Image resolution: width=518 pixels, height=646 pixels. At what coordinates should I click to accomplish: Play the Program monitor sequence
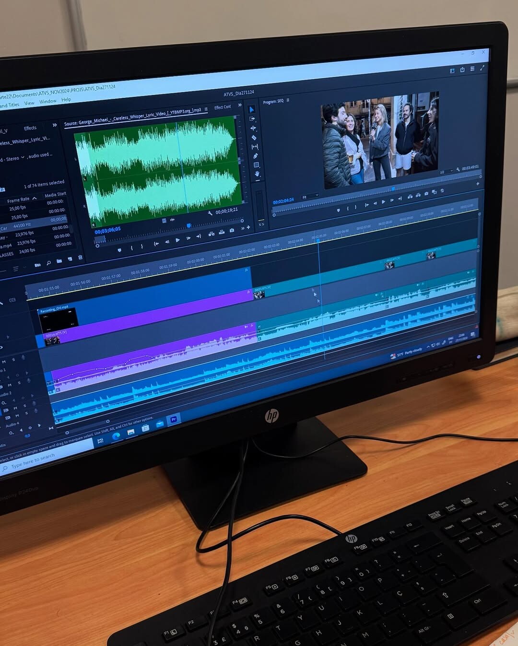click(x=383, y=202)
